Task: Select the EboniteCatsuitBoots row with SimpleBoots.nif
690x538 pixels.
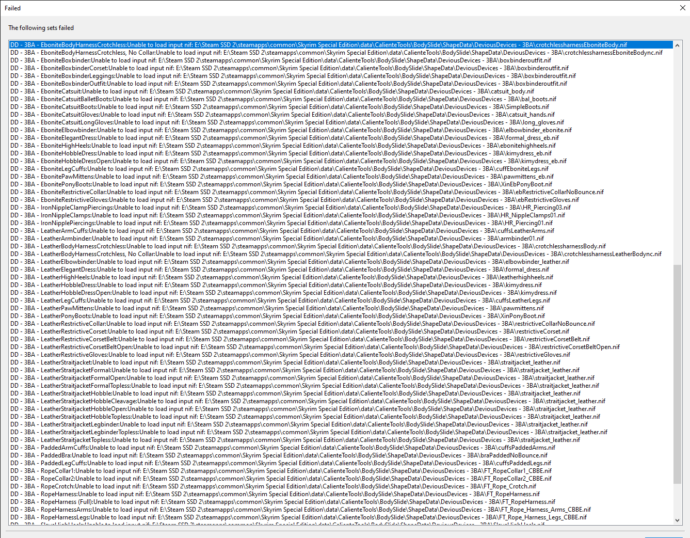Action: (x=341, y=107)
